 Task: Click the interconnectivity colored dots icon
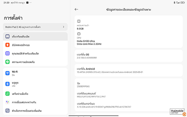[x=7, y=102]
